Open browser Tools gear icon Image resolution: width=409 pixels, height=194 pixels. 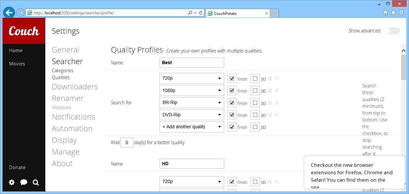(401, 13)
